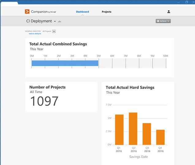Switch to the Projects tab
The image size is (195, 165).
[106, 12]
